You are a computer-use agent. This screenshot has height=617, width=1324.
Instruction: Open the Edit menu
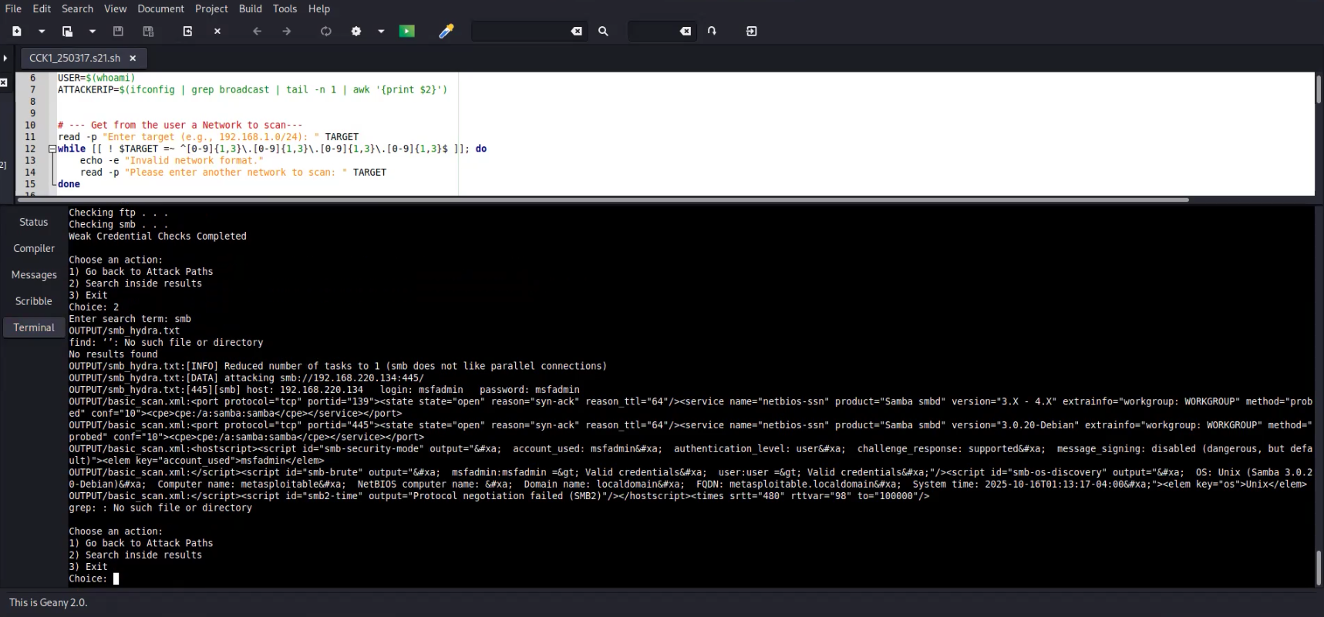tap(42, 8)
